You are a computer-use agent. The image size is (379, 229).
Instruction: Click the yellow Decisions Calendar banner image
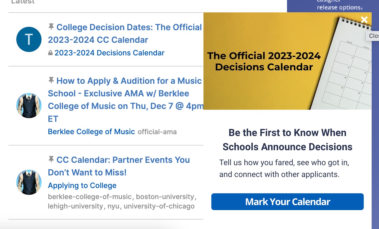288,61
